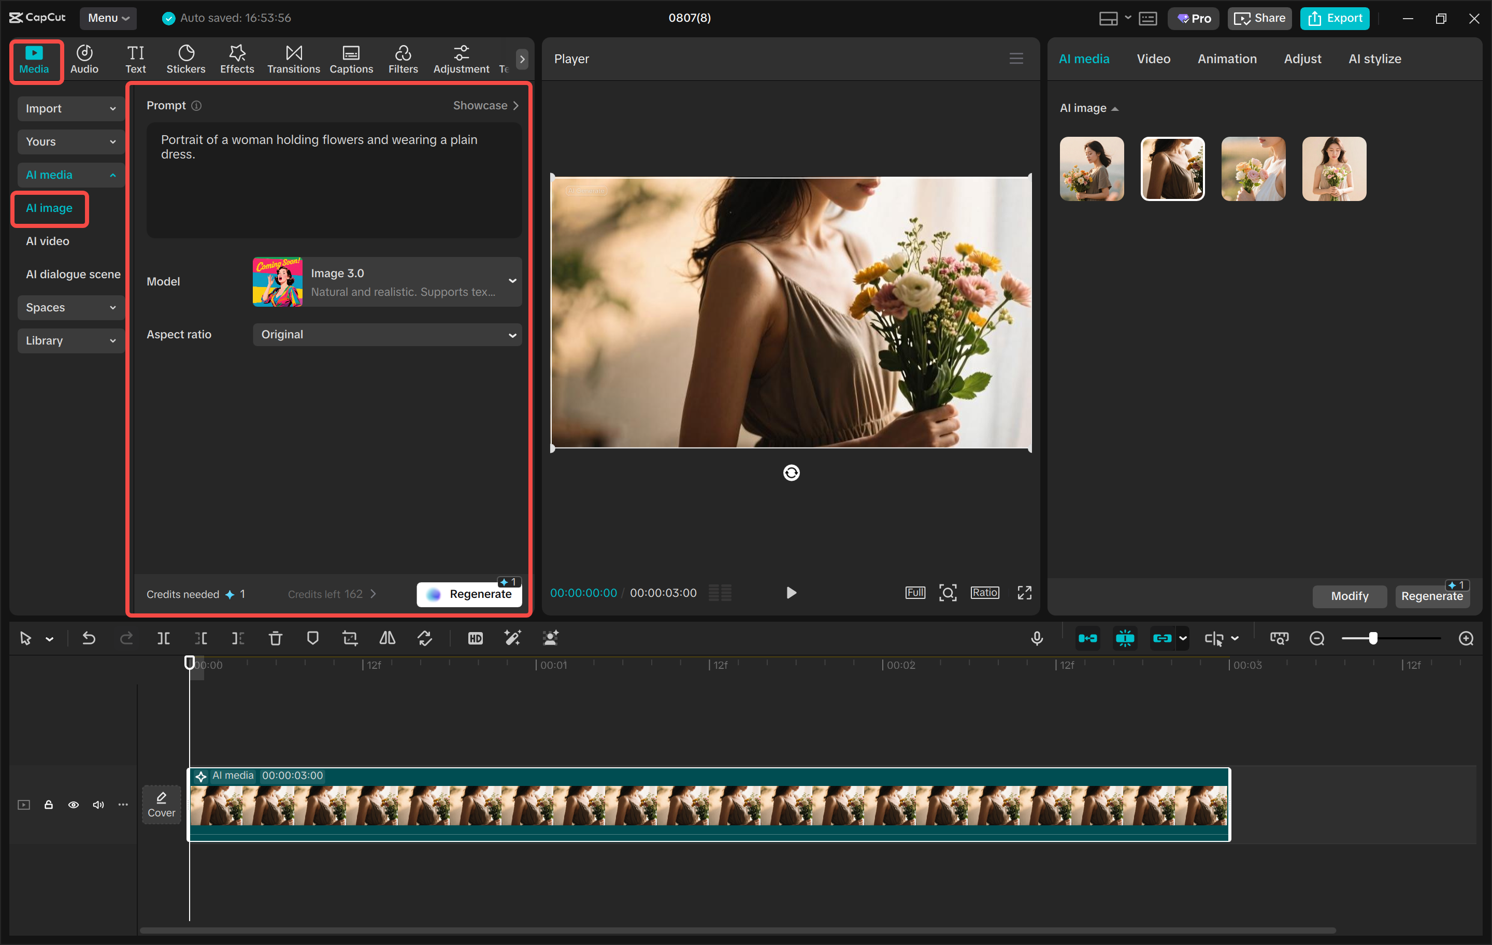Screen dimensions: 1492x945
Task: Select the mirror/flip icon above the timeline
Action: [x=386, y=638]
